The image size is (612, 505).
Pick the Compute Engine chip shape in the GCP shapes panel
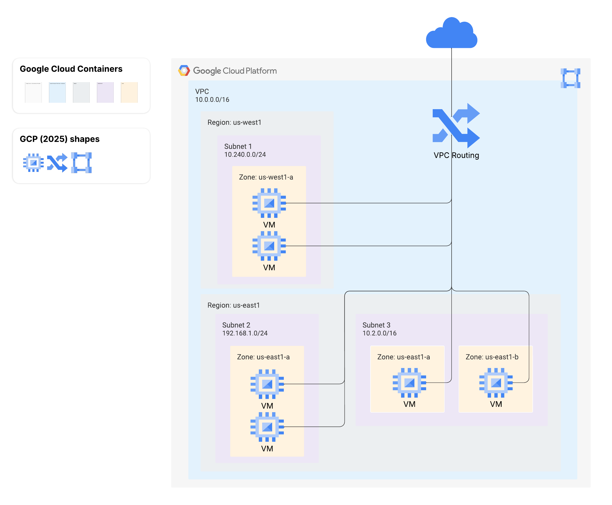click(x=33, y=163)
